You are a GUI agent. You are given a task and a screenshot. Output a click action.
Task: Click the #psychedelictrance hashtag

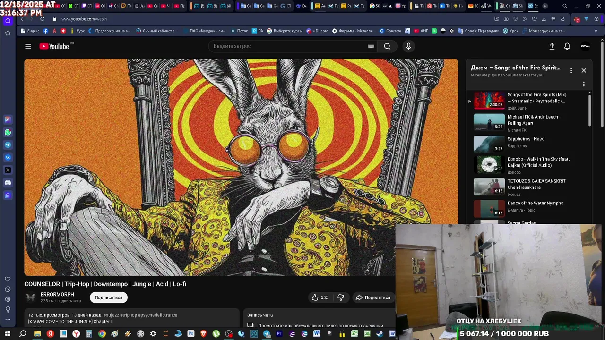[x=157, y=315]
